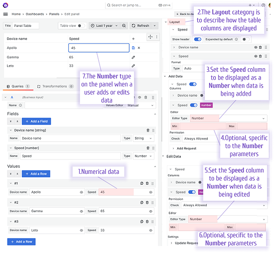Viewport: 274px width, 253px height.
Task: Cancel editing the Apollo row
Action: pos(139,48)
